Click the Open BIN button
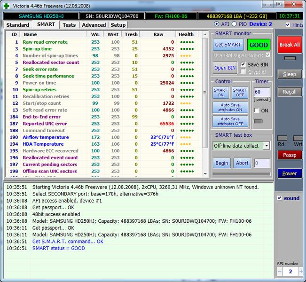The height and width of the screenshot is (282, 306). [x=225, y=68]
